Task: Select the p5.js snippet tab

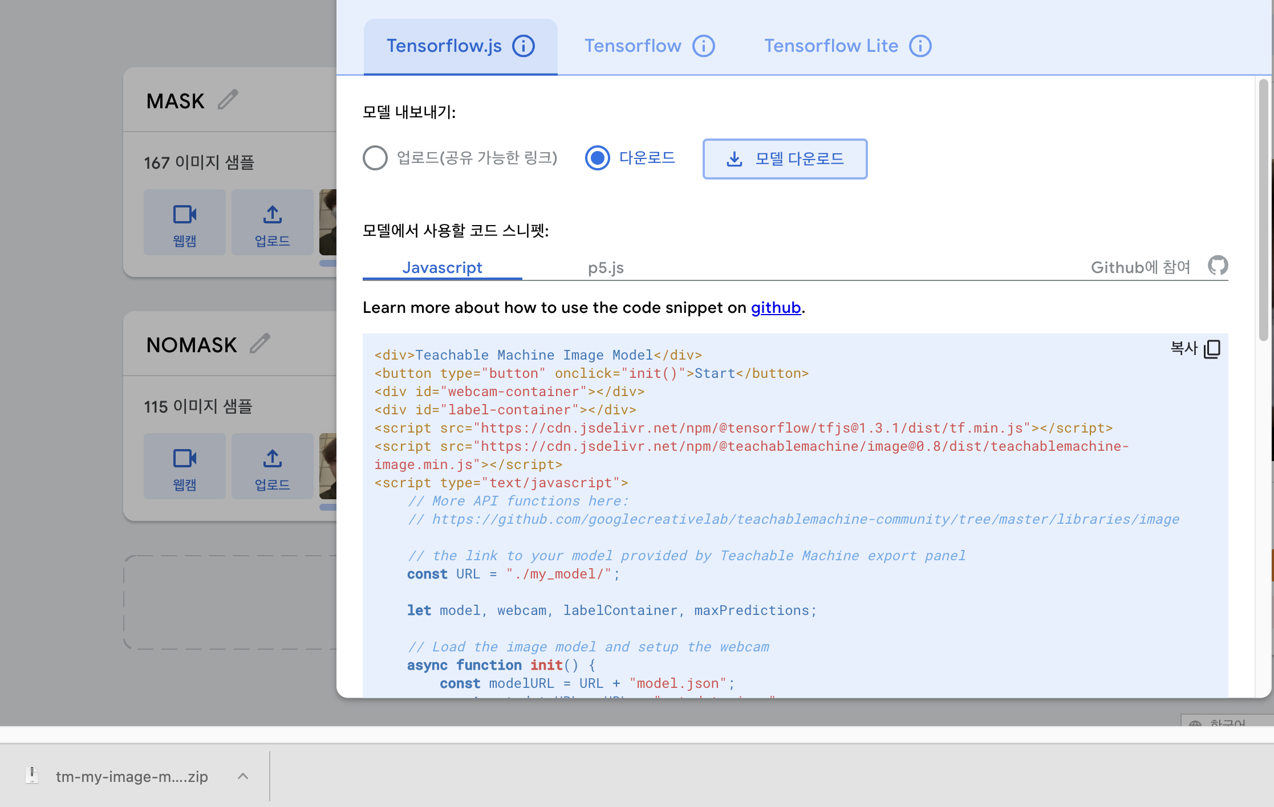Action: click(606, 267)
